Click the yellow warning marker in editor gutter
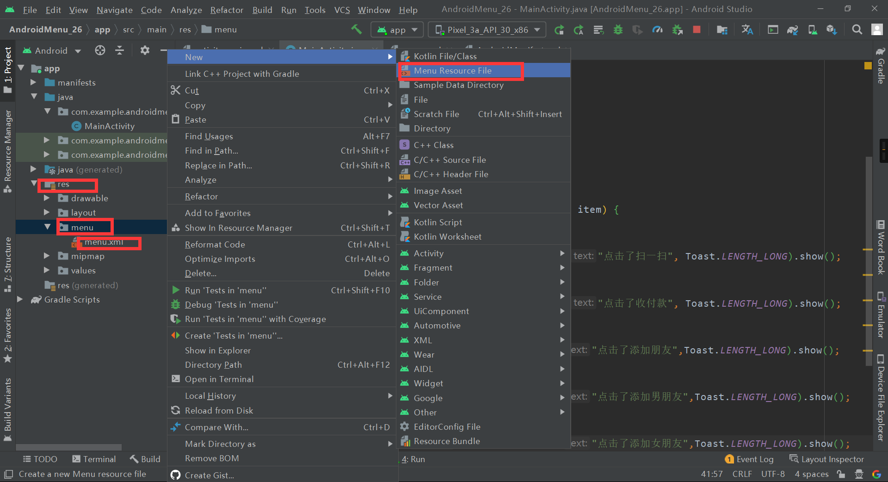888x482 pixels. pyautogui.click(x=868, y=66)
